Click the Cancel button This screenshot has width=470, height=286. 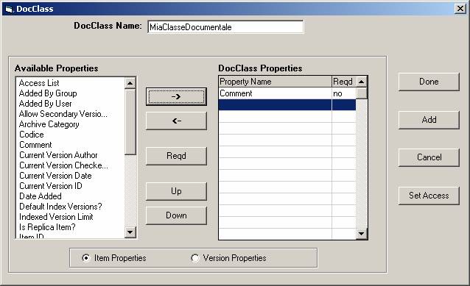(429, 157)
